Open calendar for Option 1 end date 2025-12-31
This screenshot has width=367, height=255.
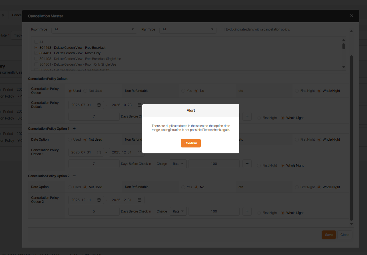tap(140, 152)
